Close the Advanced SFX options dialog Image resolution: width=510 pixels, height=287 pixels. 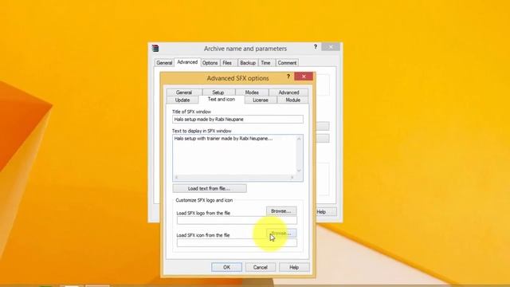[x=304, y=77]
